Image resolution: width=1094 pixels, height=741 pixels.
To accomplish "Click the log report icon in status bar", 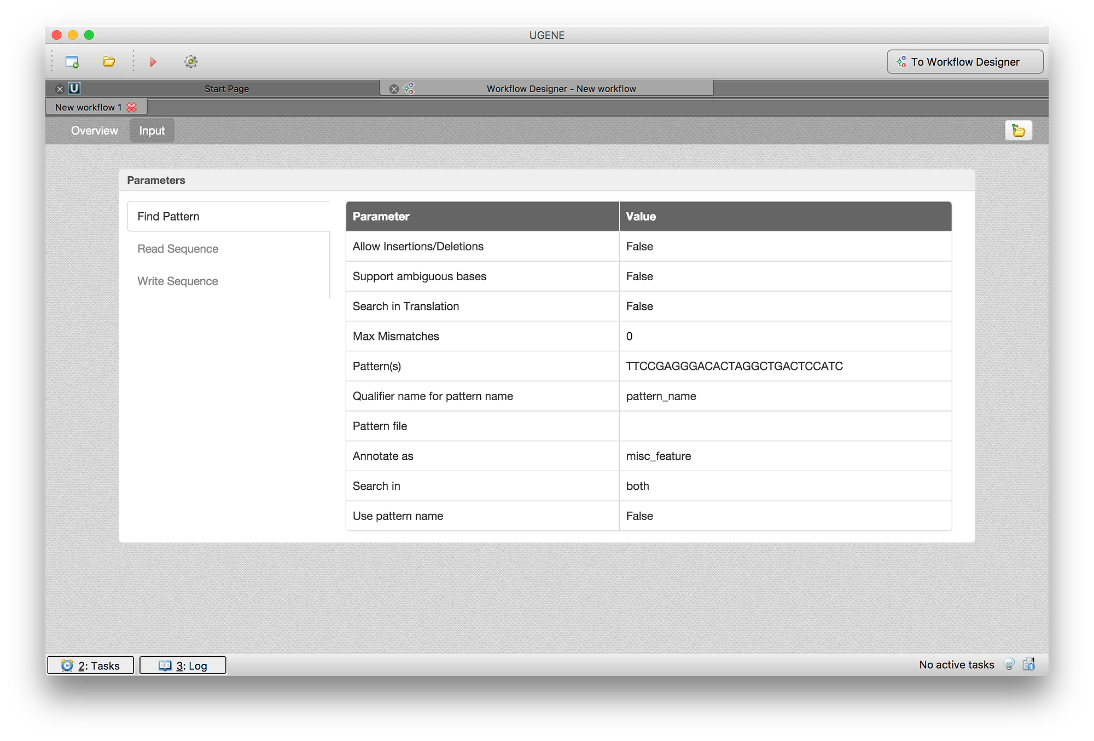I will click(1029, 664).
